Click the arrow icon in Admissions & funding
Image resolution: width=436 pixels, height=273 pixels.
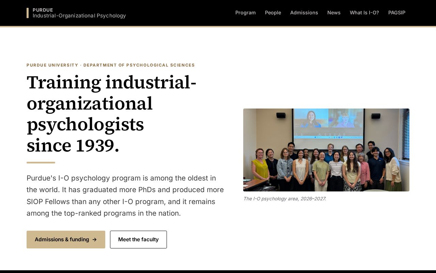point(94,240)
